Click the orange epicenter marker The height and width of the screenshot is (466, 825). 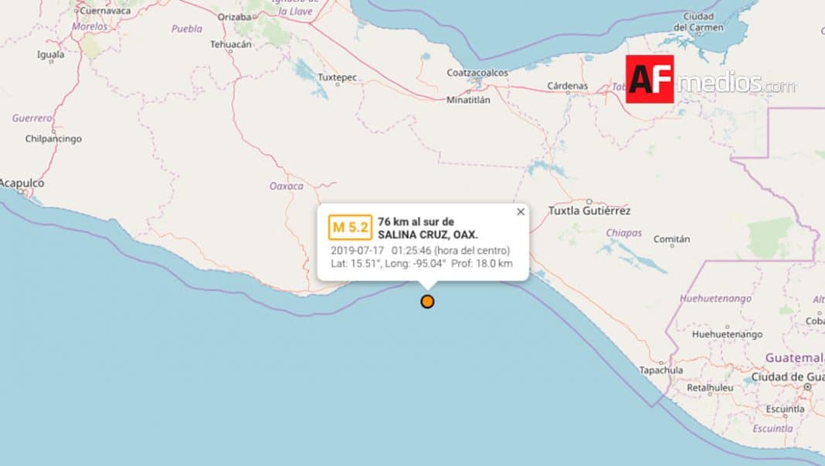pyautogui.click(x=427, y=301)
